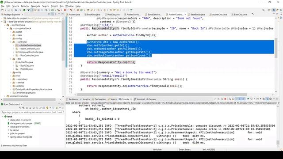This screenshot has height=159, width=283.
Task: Click the fold marker on line 71
Action: (x=73, y=72)
